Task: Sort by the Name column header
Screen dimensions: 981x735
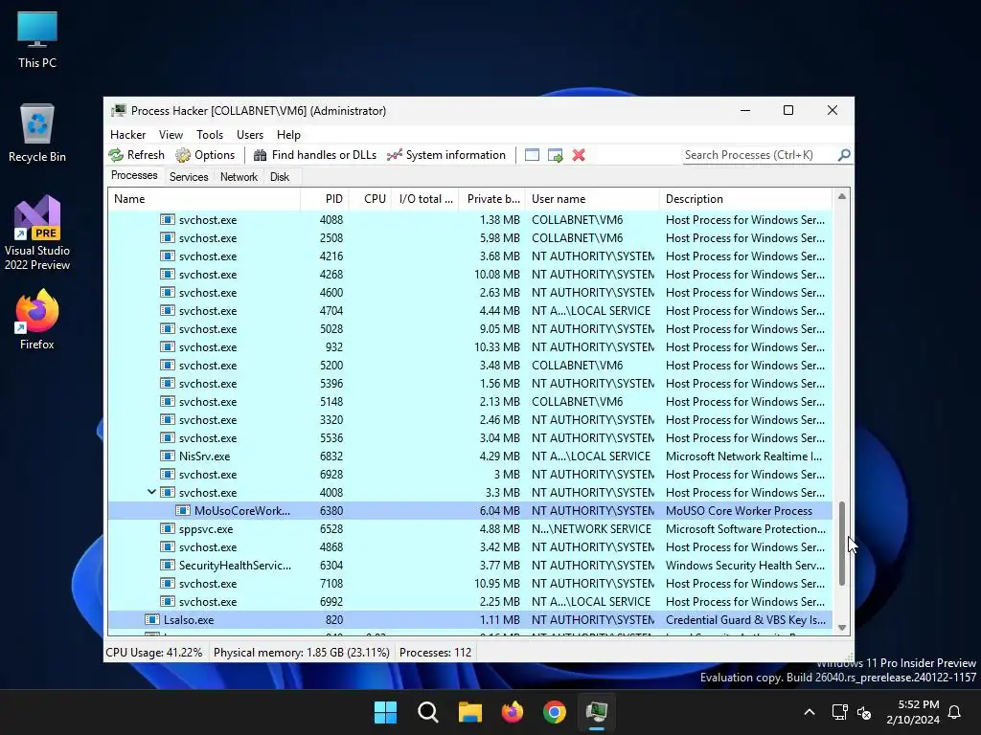Action: (x=204, y=199)
